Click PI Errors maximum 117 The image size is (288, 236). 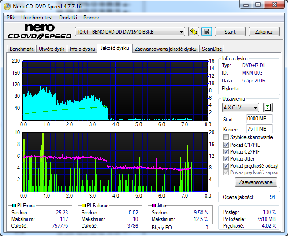tap(64, 219)
